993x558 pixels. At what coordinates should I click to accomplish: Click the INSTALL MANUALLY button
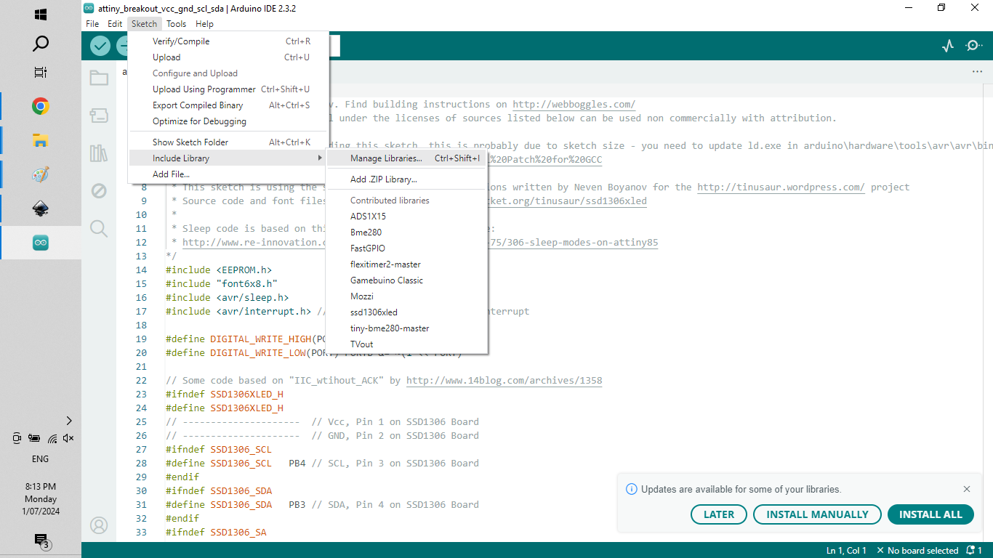[817, 514]
